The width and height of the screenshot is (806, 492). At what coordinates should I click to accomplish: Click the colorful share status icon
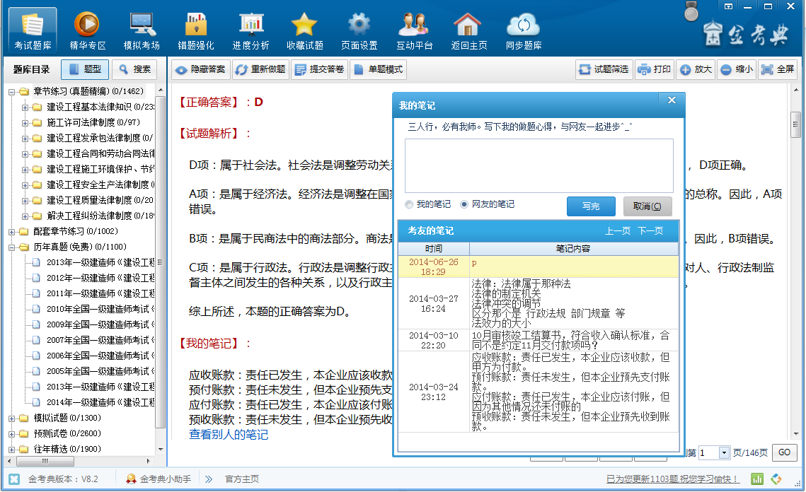tap(776, 479)
